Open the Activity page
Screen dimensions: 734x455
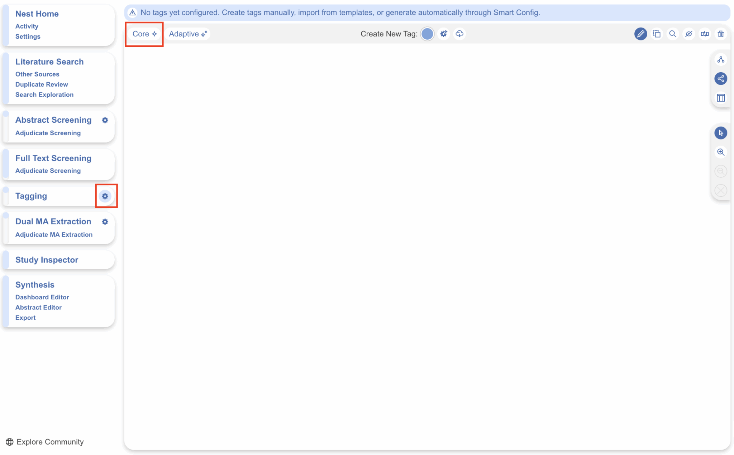(27, 26)
